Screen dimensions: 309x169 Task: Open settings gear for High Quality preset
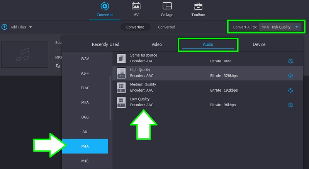[x=290, y=75]
